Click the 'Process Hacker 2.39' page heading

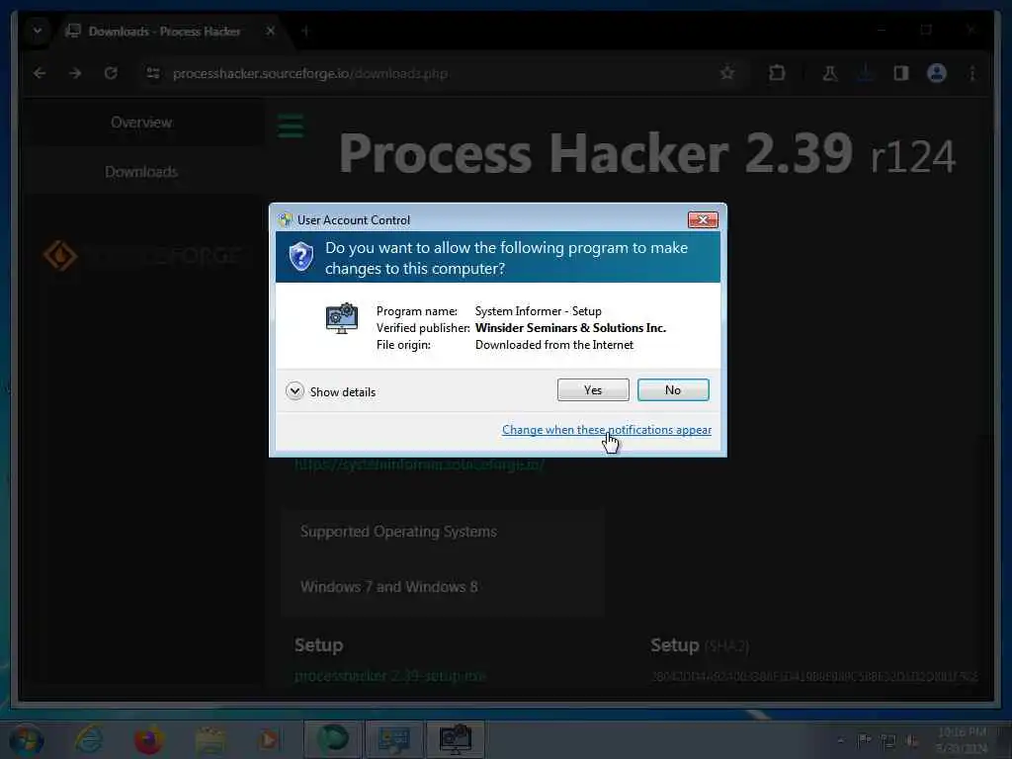coord(595,154)
